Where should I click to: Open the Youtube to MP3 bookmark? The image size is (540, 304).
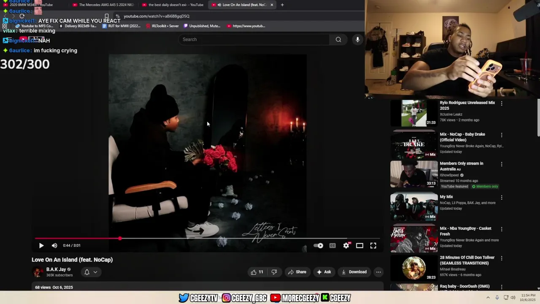coord(34,26)
